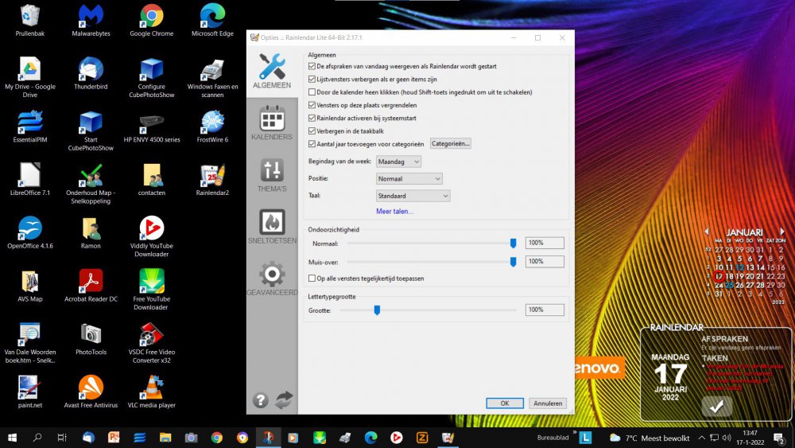Open the Meer talen link
The width and height of the screenshot is (795, 448).
[394, 212]
